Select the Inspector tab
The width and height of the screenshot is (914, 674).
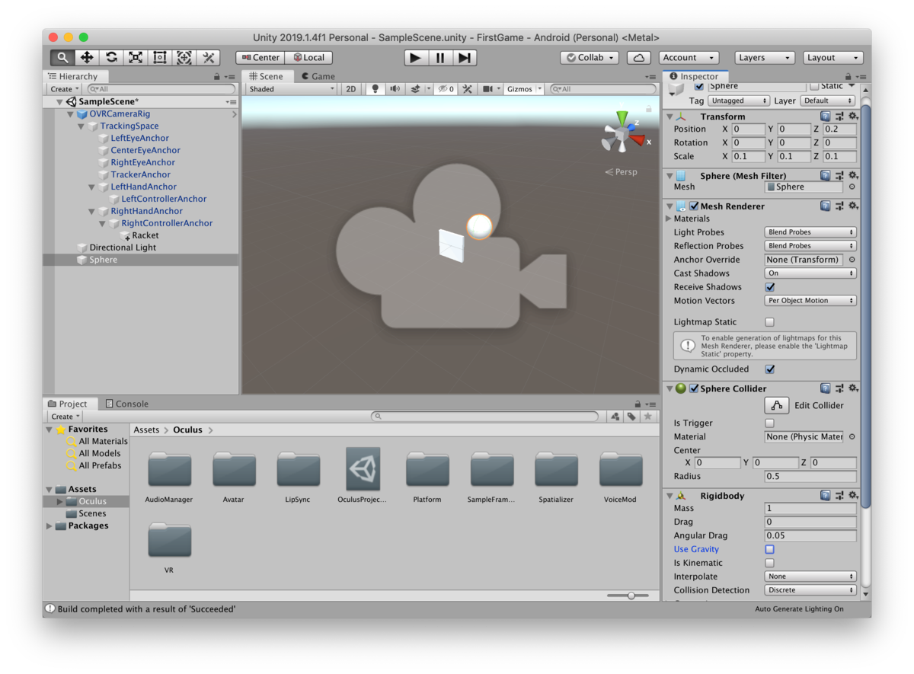[x=694, y=76]
